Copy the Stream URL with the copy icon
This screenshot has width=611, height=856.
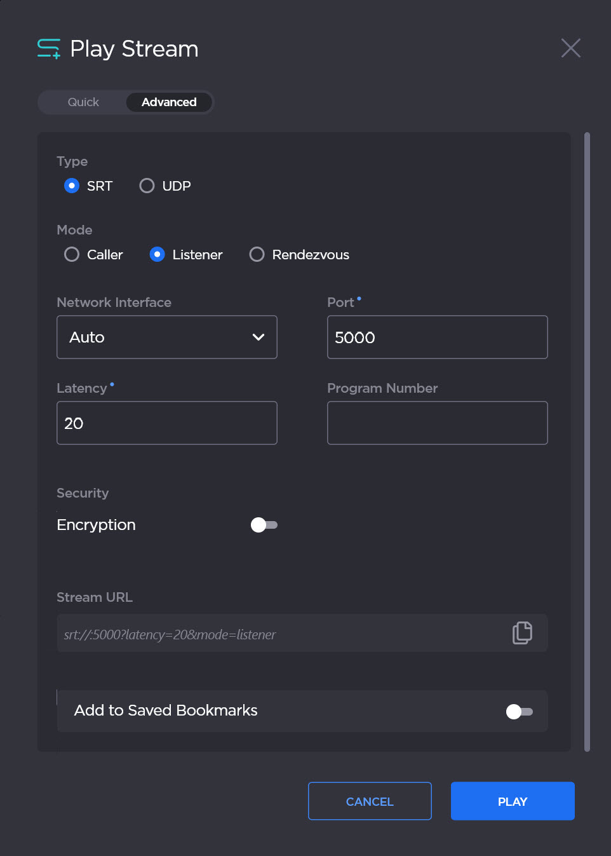tap(521, 633)
